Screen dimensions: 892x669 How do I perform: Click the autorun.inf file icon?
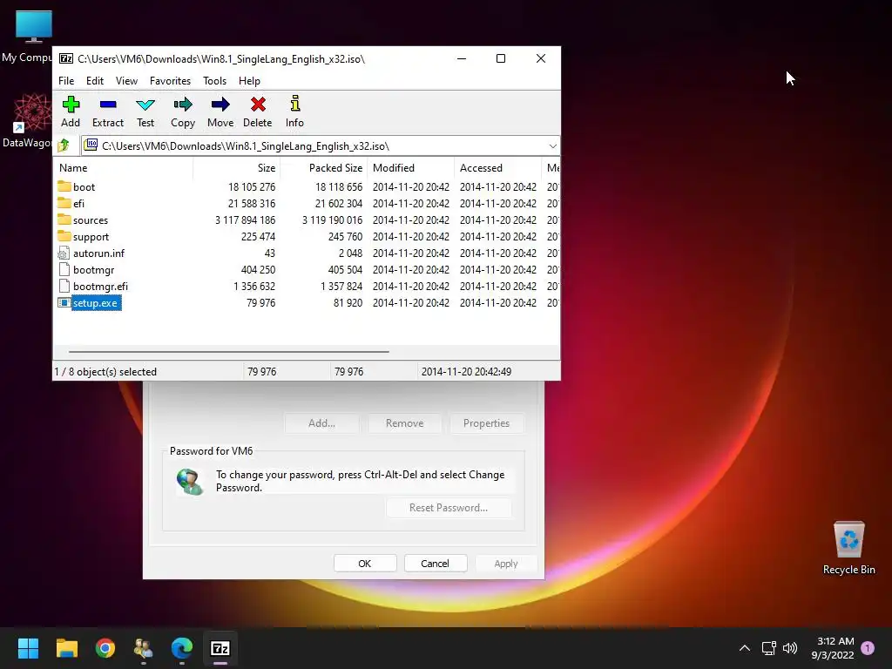(64, 253)
